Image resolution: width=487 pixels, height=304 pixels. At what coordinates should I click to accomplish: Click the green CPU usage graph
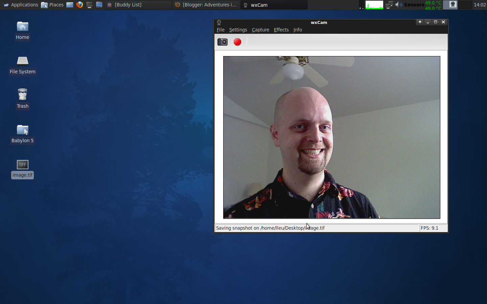tap(374, 5)
